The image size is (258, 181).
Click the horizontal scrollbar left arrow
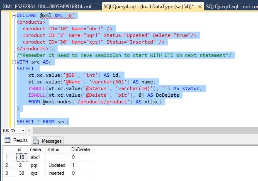(29, 131)
